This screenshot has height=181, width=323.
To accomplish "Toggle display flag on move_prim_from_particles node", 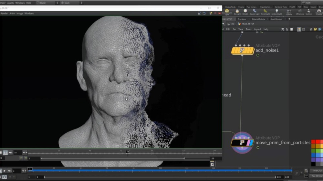I will click(251, 143).
